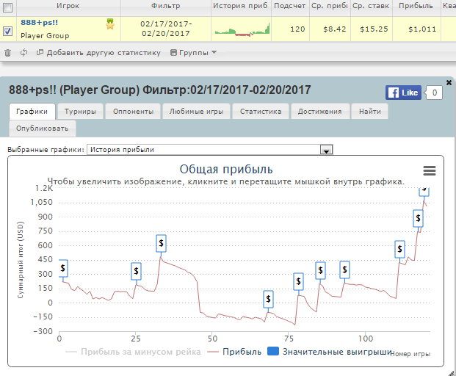Viewport: 456px width, 376px height.
Task: Sort by the История приб column header
Action: click(240, 6)
